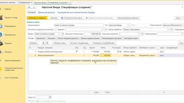Switch to Рекомендовано для диет tab

tap(112, 38)
